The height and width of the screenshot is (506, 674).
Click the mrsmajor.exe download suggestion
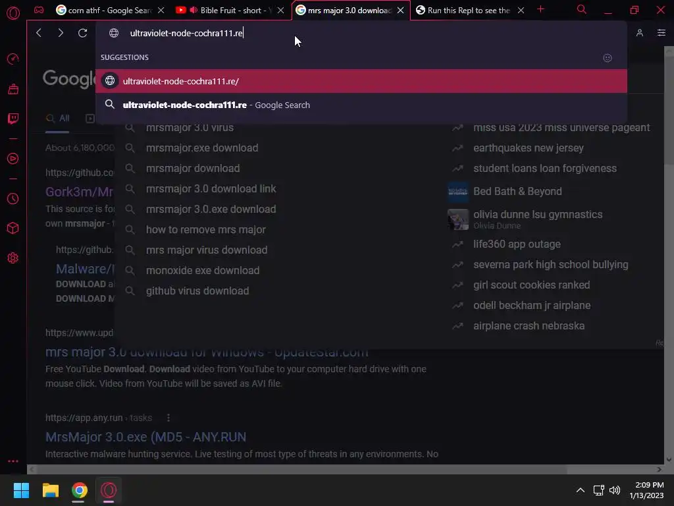coord(202,148)
